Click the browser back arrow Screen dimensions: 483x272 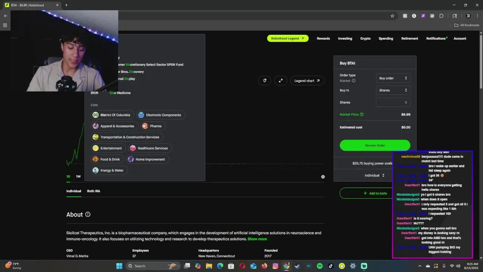coord(5,16)
